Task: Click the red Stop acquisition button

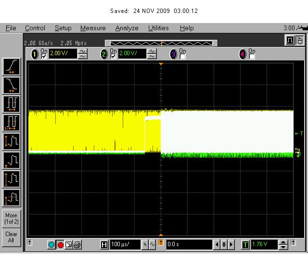Action: pos(60,245)
